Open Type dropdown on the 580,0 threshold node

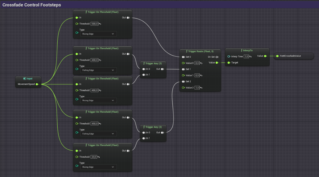98,34
